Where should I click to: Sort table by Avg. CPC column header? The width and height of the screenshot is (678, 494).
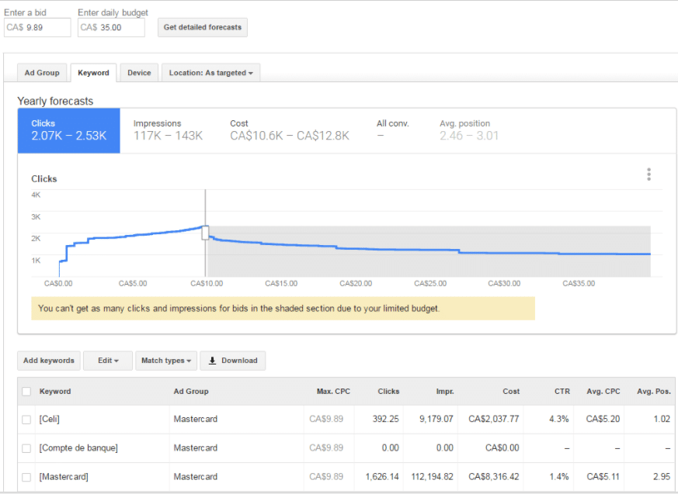601,392
